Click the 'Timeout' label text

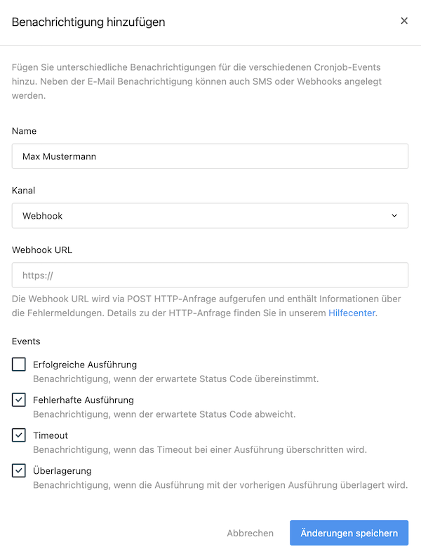(x=51, y=435)
